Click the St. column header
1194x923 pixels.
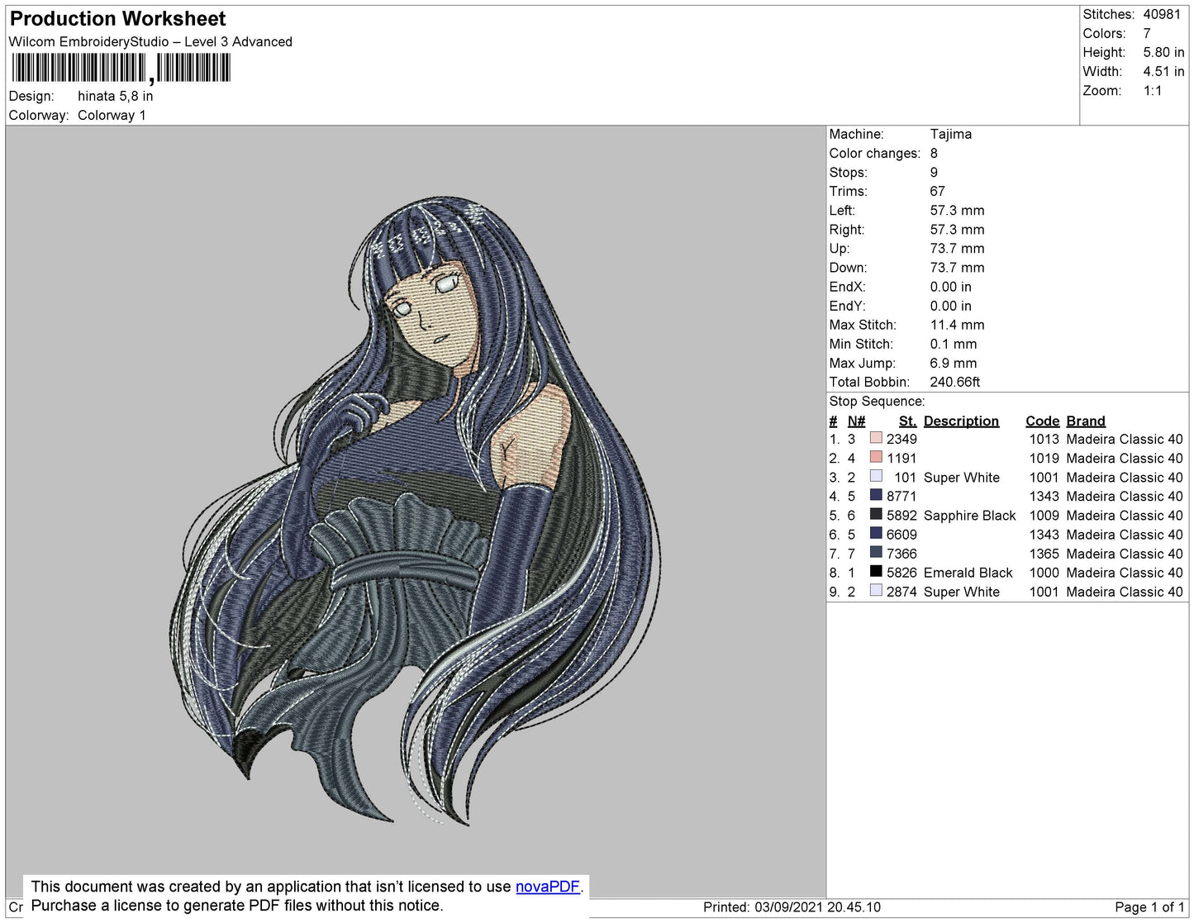click(907, 421)
